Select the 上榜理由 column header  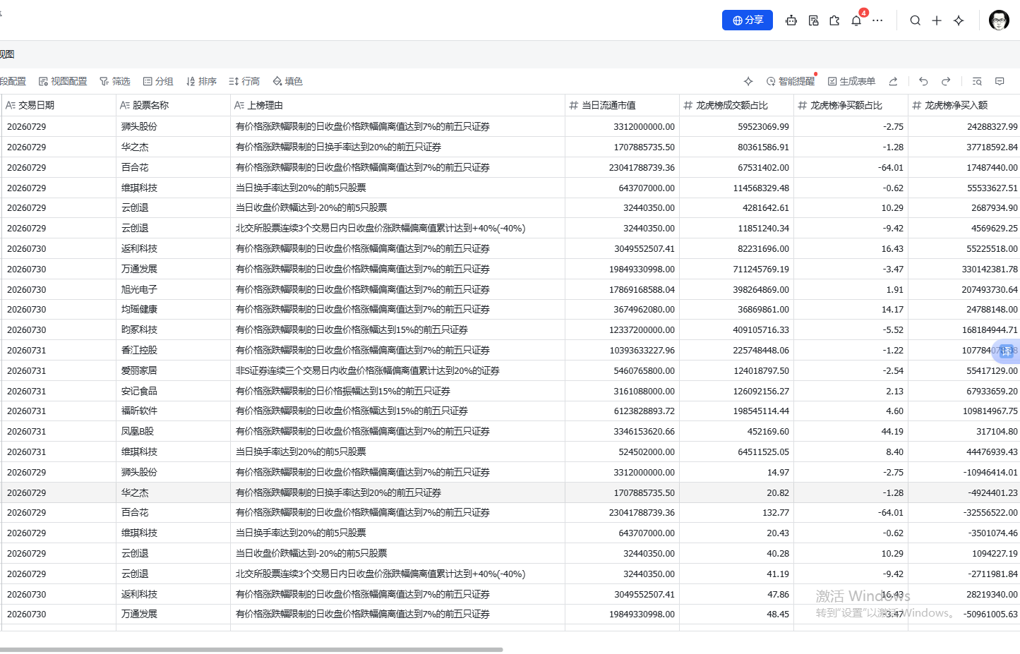click(x=397, y=105)
